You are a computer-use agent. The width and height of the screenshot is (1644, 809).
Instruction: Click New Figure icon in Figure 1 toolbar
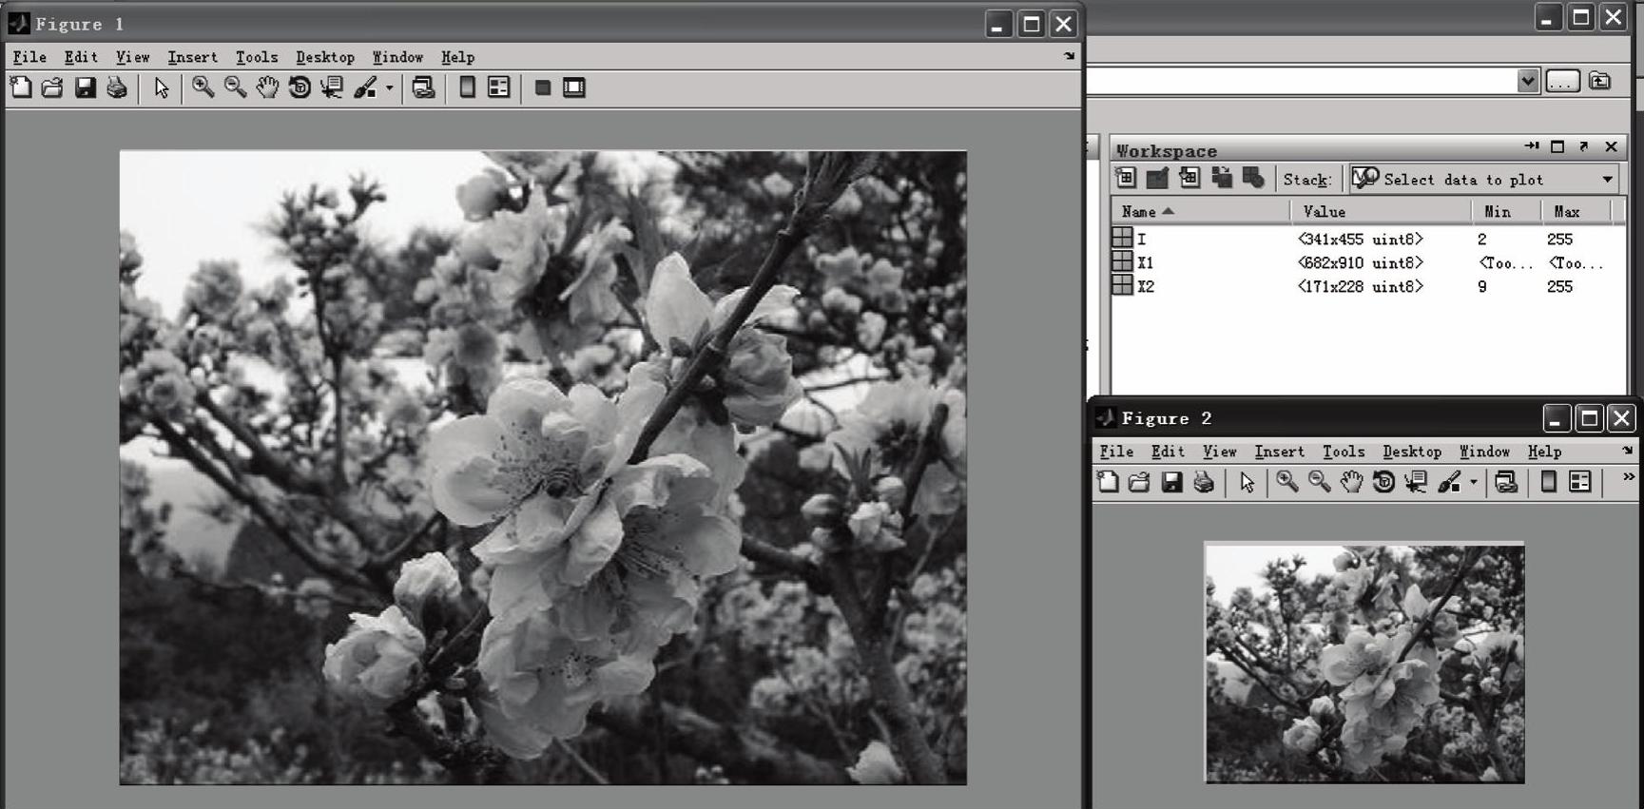point(20,88)
